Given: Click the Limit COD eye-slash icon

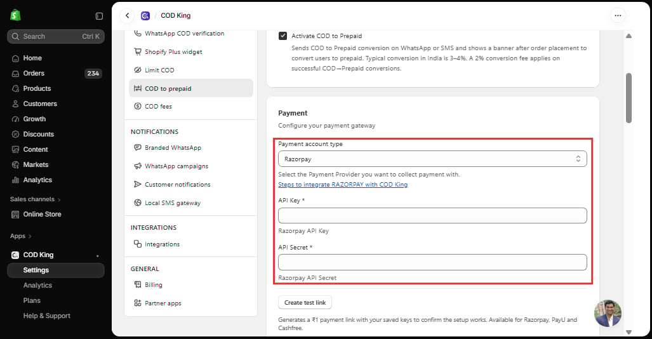Looking at the screenshot, I should (138, 70).
